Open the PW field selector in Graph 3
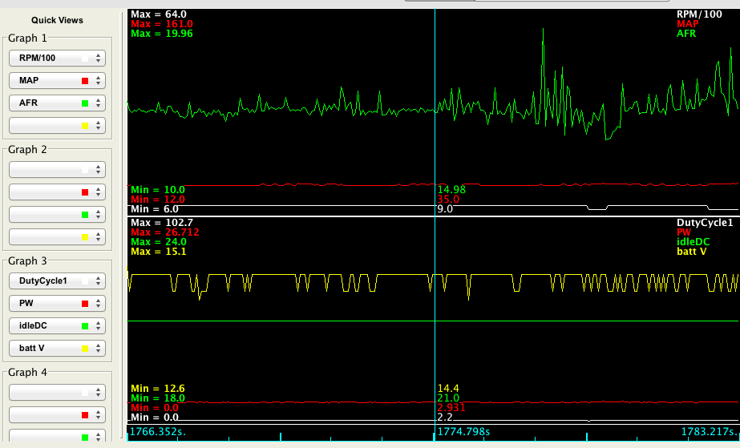The image size is (740, 448). [x=57, y=304]
